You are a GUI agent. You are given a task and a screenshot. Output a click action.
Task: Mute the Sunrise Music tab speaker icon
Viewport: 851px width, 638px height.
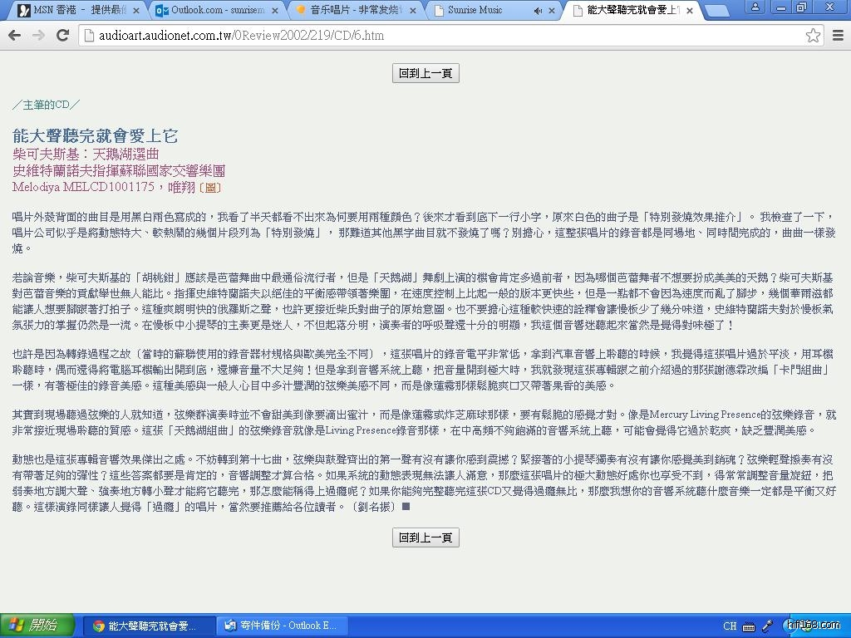[538, 11]
